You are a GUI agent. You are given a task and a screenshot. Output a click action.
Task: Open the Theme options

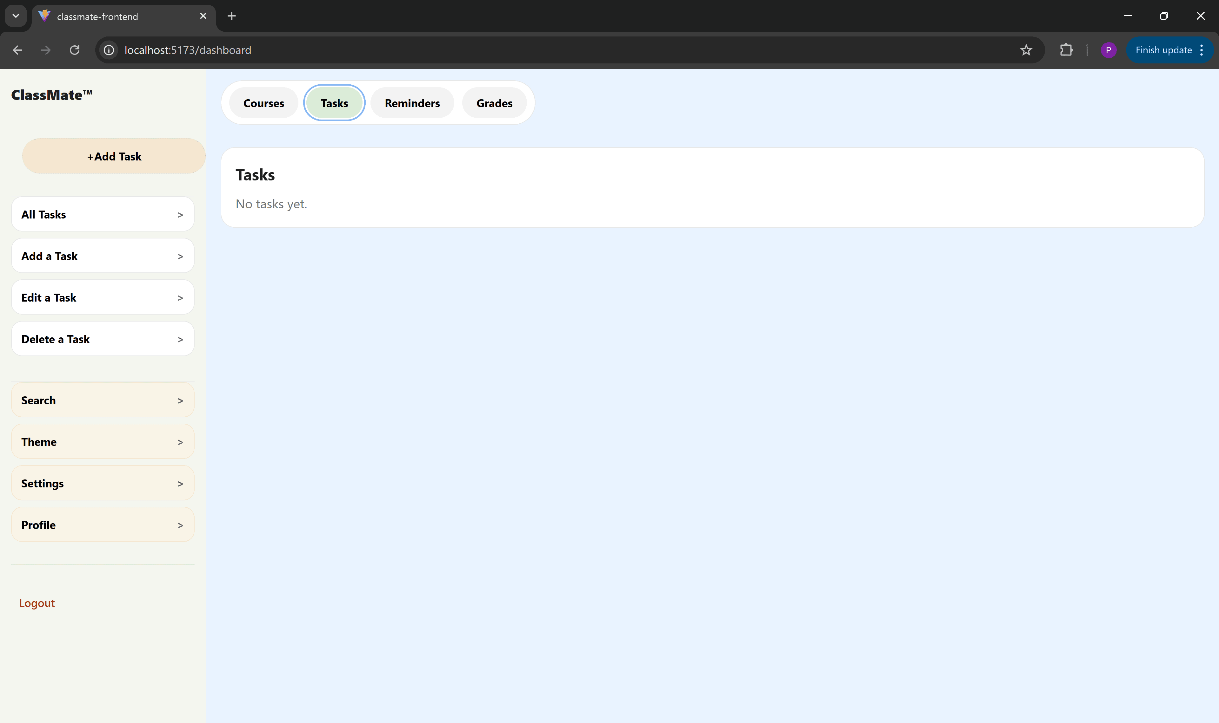(x=103, y=441)
